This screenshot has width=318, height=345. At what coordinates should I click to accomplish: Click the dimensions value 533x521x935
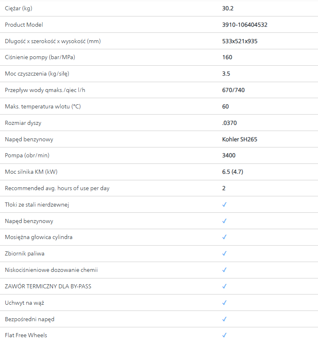click(240, 41)
